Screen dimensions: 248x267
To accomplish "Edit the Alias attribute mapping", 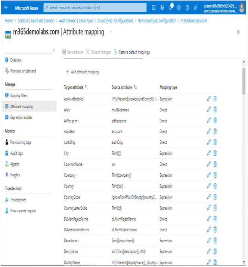I will click(209, 109).
